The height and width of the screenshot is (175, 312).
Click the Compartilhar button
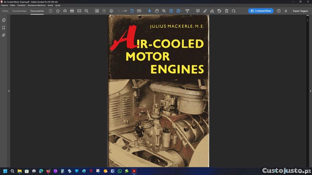[261, 11]
